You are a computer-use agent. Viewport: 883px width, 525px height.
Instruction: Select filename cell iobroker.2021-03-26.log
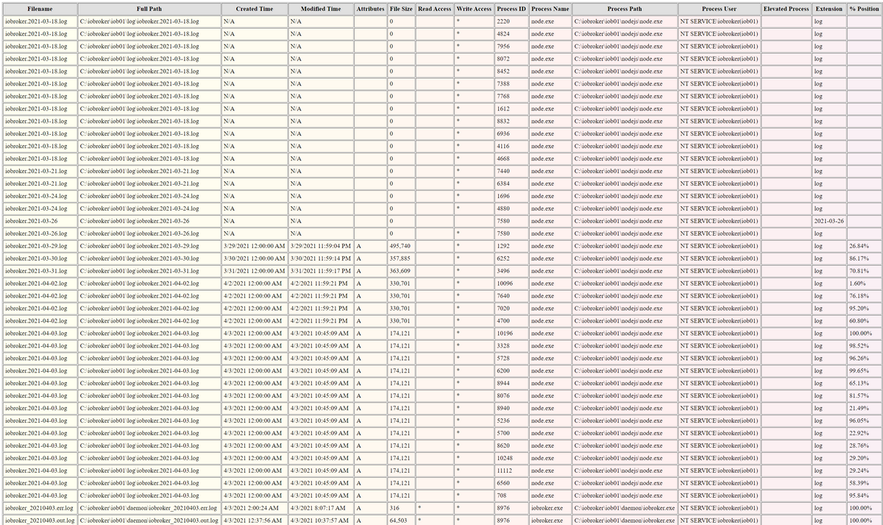click(40, 233)
